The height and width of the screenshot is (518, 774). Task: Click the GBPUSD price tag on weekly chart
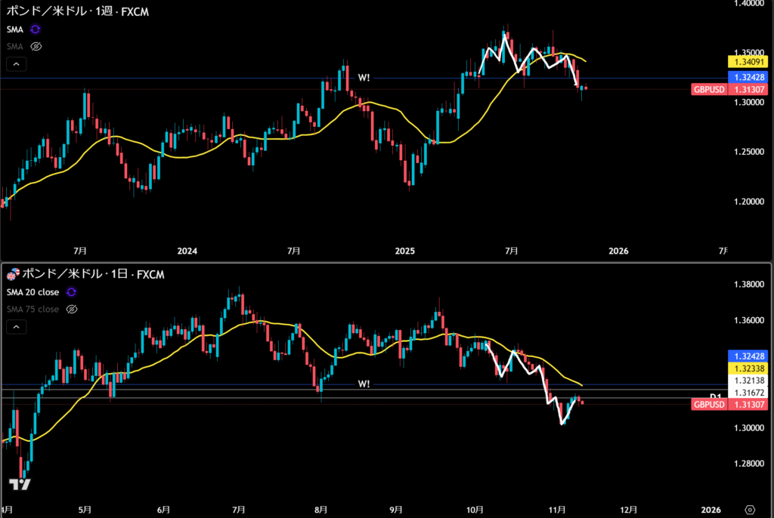[x=708, y=89]
